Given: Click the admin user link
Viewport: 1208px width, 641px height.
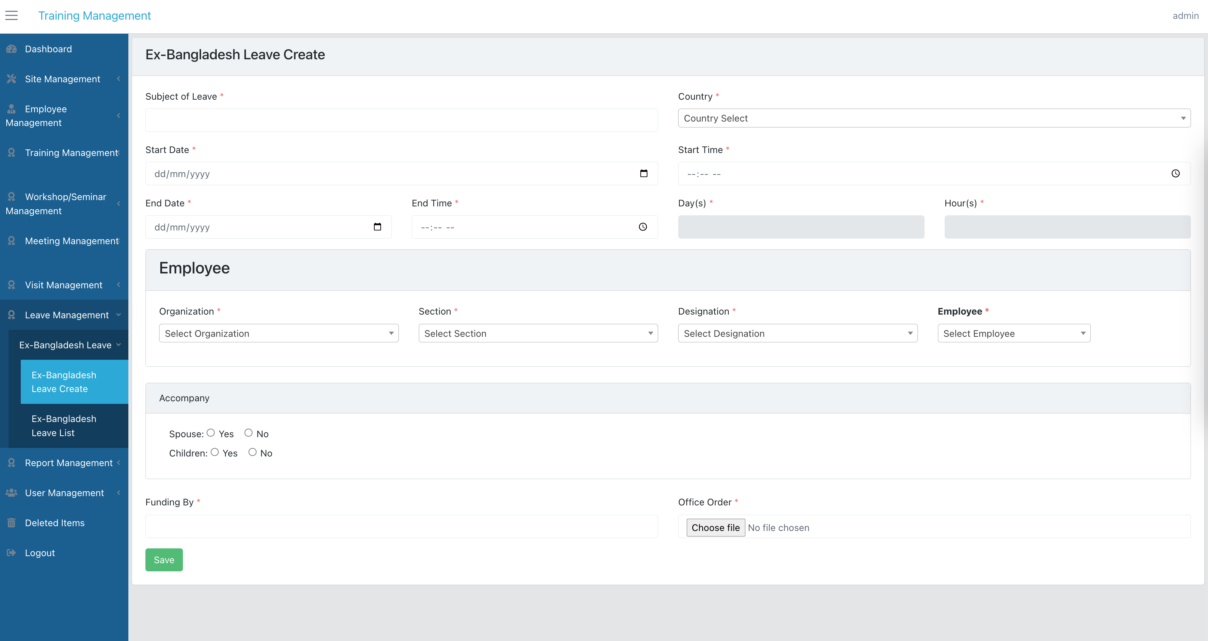Looking at the screenshot, I should [1185, 16].
